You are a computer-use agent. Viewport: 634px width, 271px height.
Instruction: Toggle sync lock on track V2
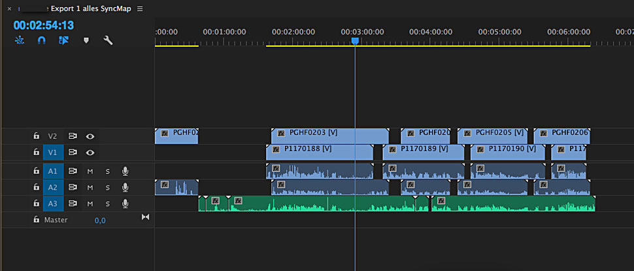click(x=73, y=136)
